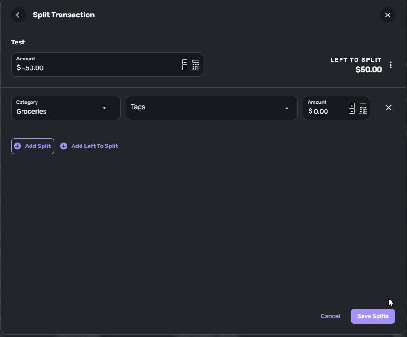407x337 pixels.
Task: Open the calculator on the split amount field
Action: click(363, 108)
